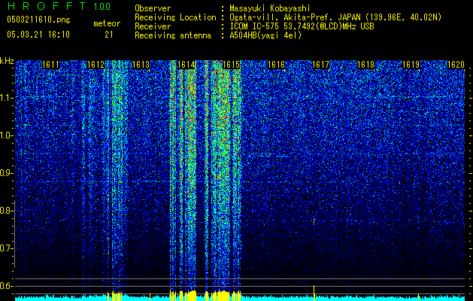Click the 1612 time marker
Viewport: 473px width, 301px height.
(96, 65)
